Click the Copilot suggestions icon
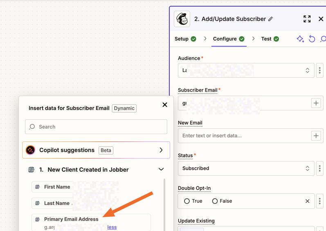 30,150
